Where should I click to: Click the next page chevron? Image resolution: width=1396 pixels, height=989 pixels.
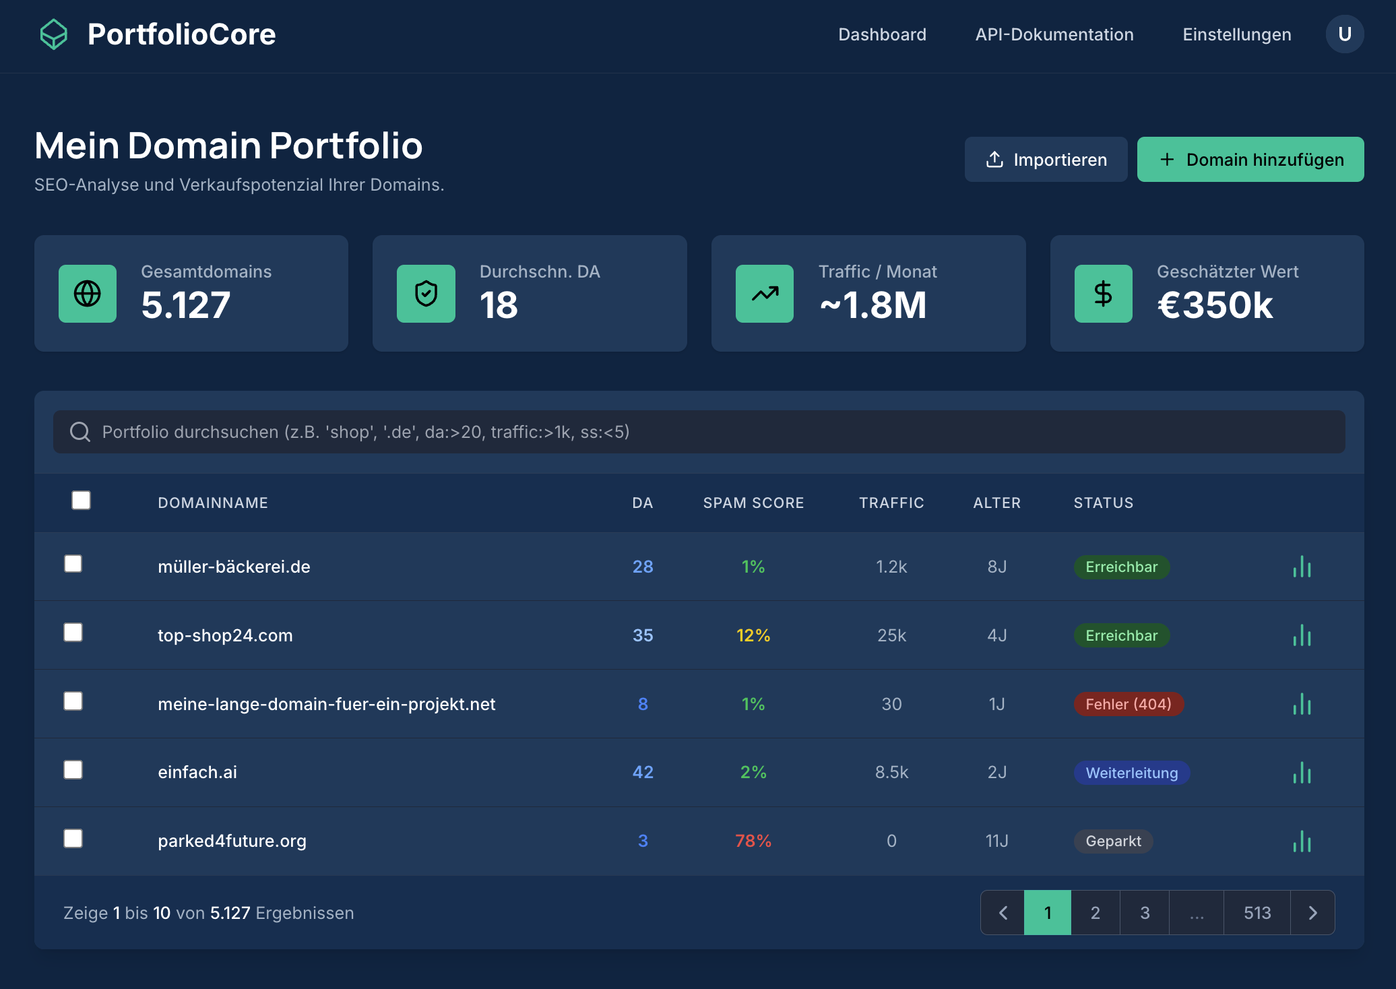click(1312, 913)
